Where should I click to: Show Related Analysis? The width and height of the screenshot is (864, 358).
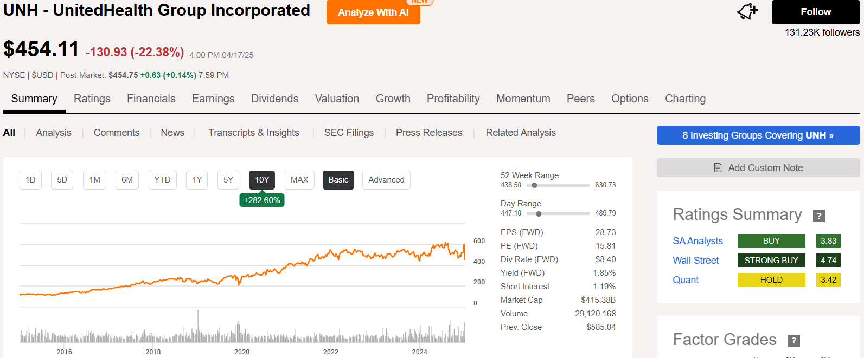pos(521,133)
